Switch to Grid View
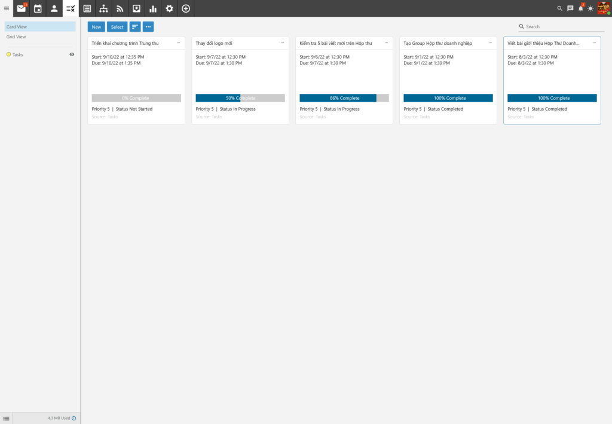The width and height of the screenshot is (612, 424). [x=16, y=36]
